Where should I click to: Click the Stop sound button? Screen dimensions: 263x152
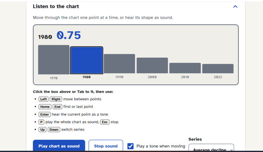106,146
